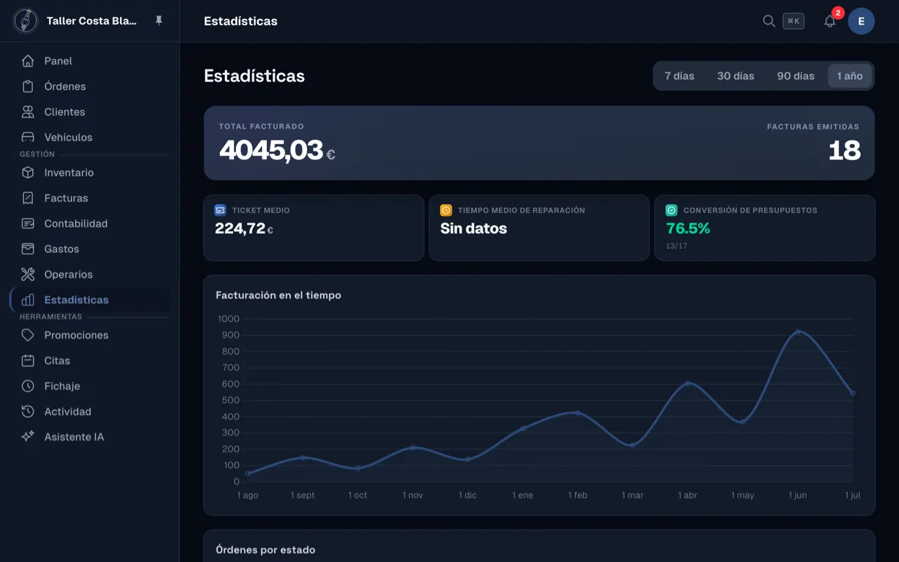Select the 30 días range
The image size is (899, 562).
click(735, 76)
